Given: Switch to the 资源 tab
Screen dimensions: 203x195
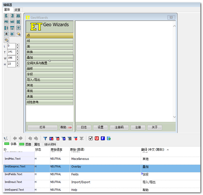Looking at the screenshot, I should pos(17,10).
